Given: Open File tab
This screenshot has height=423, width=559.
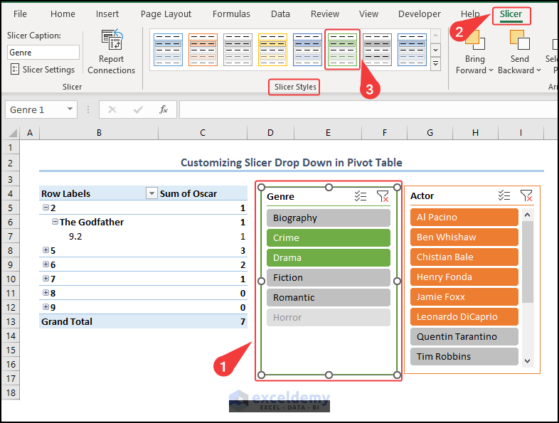Looking at the screenshot, I should click(x=20, y=14).
